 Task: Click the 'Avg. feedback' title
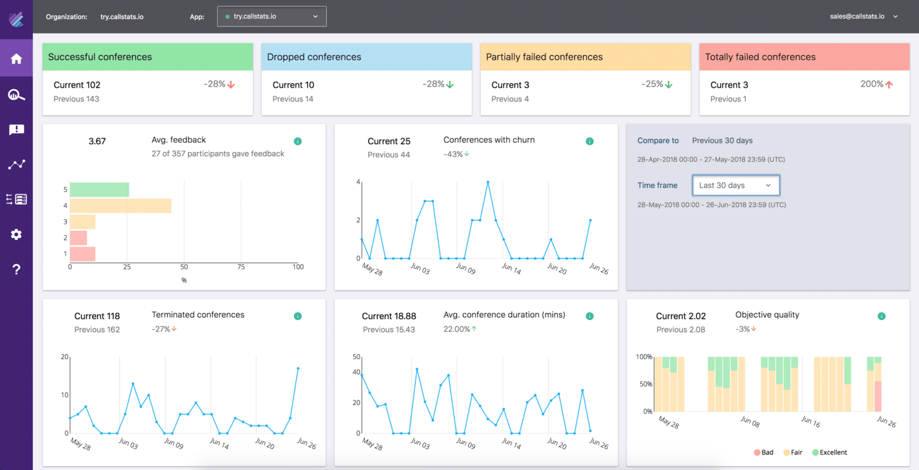pyautogui.click(x=179, y=140)
